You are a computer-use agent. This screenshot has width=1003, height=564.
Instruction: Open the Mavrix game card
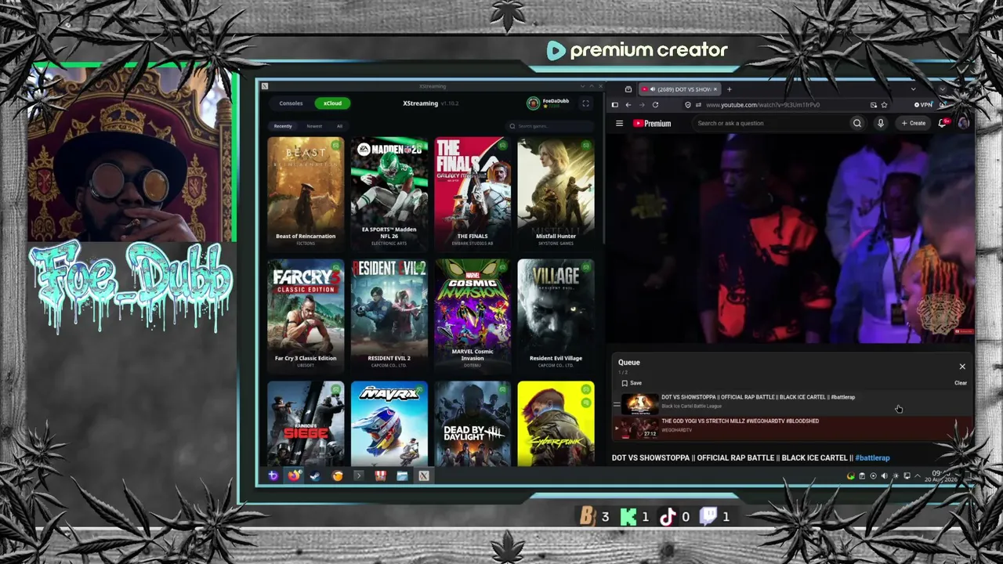pos(389,424)
